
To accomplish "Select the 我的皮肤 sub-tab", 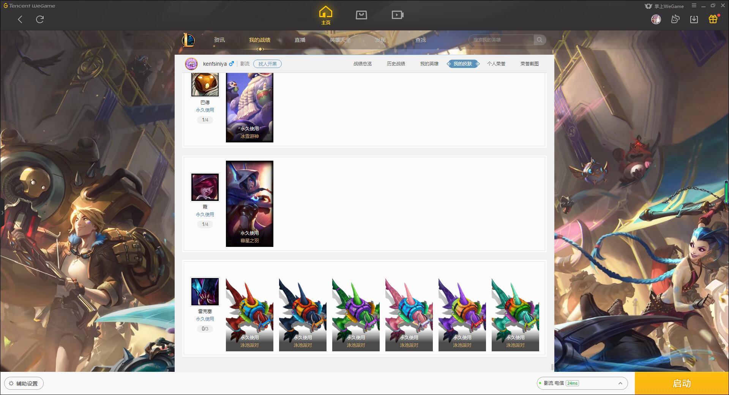I will [463, 64].
